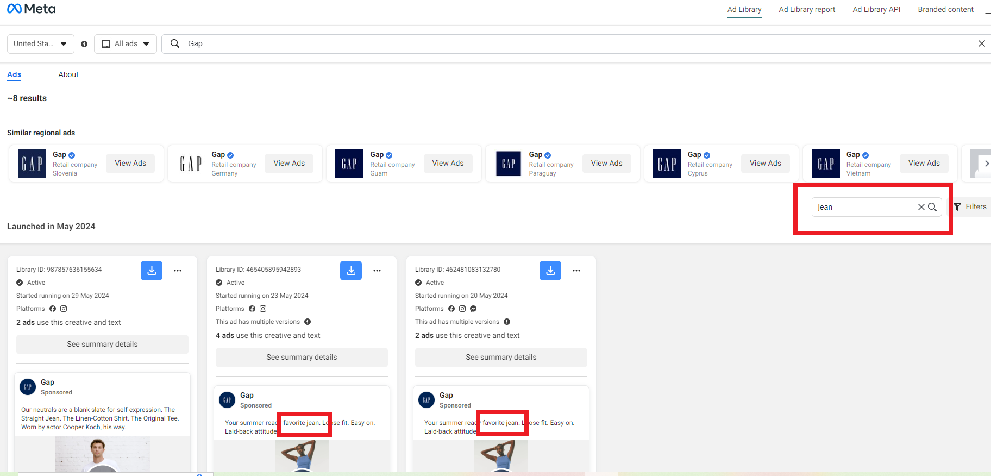
Task: Advance similar regional ads carousel right
Action: pos(986,164)
